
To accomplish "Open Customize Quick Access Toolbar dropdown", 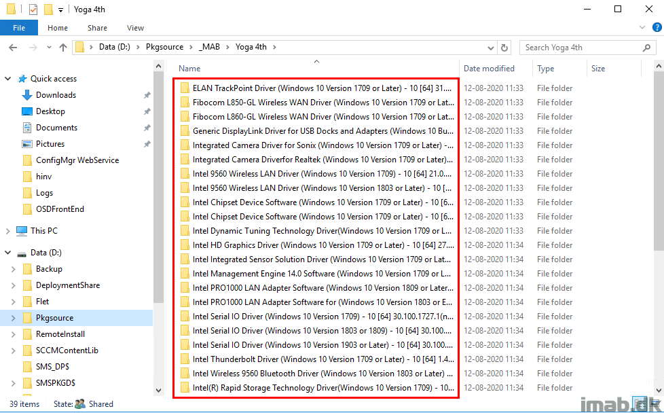I will pos(60,10).
